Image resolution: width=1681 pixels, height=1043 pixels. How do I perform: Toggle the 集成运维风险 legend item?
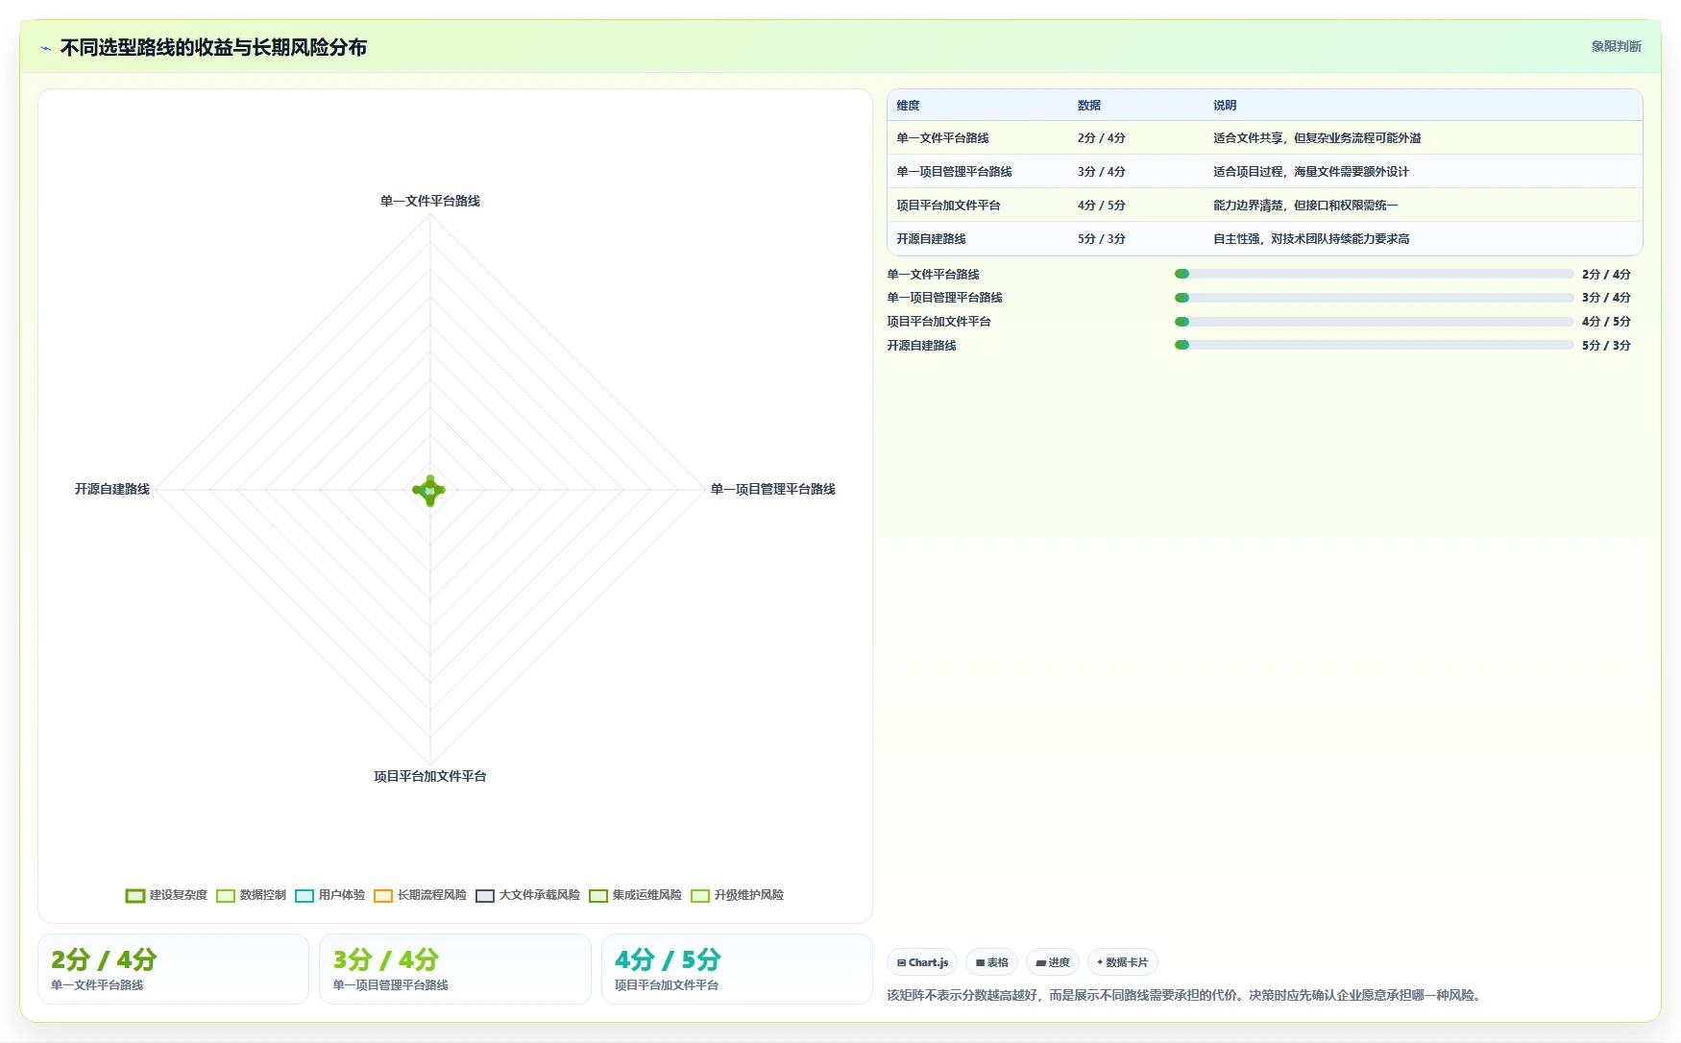click(x=635, y=895)
